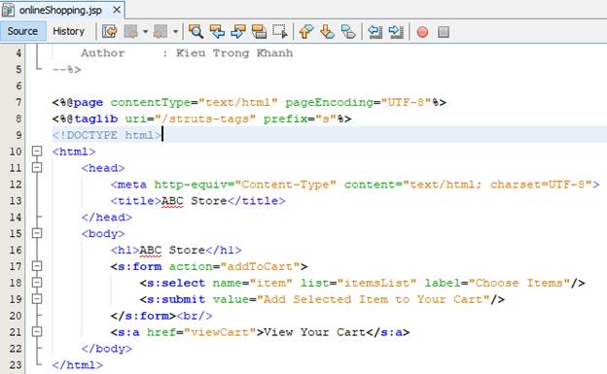The height and width of the screenshot is (374, 607).
Task: Click 'contentType' attribute on page directive
Action: coord(151,103)
